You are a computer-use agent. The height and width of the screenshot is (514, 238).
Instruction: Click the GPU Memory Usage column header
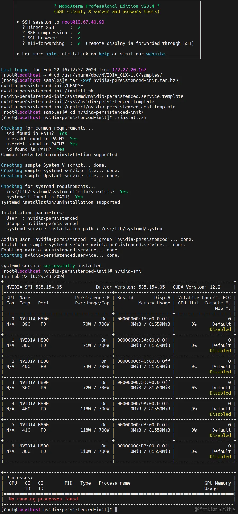point(218,486)
